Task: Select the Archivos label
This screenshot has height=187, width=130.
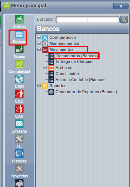Action: coord(64,68)
